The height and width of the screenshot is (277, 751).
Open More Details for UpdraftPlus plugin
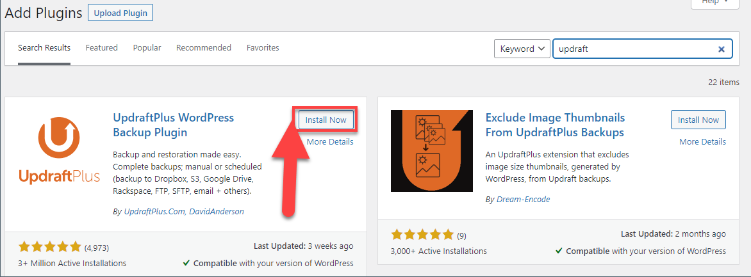click(330, 141)
